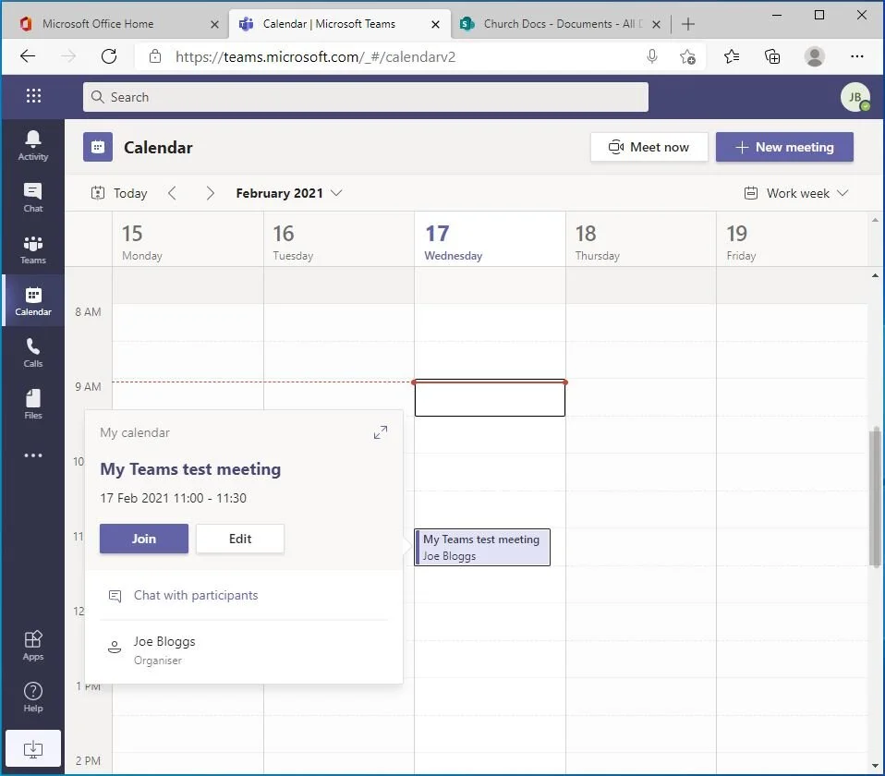Open the browser Favorites list icon
Image resolution: width=885 pixels, height=776 pixels.
point(732,56)
